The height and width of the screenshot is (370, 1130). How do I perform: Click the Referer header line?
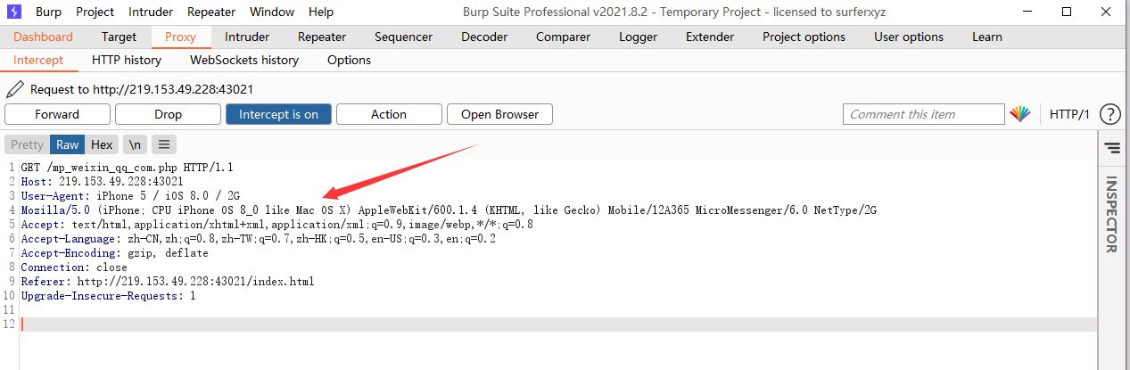click(x=168, y=282)
